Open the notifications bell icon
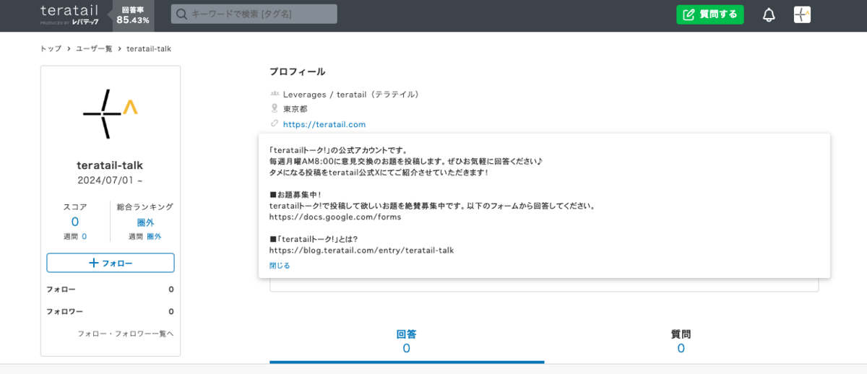Viewport: 867px width, 374px height. point(769,14)
